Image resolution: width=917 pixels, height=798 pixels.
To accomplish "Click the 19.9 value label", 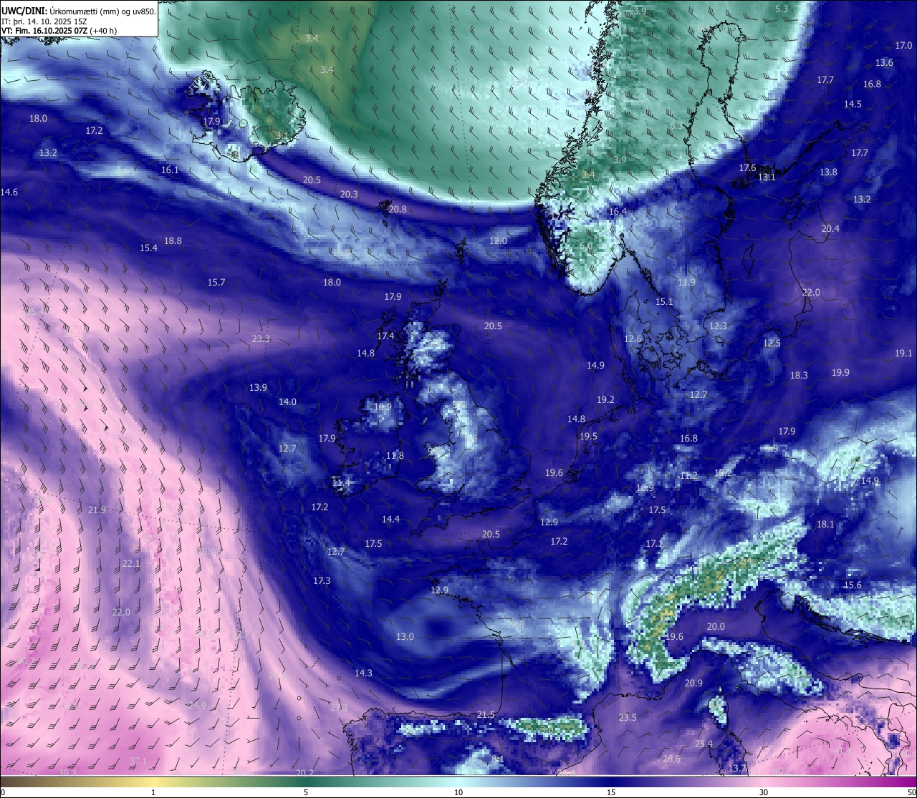I will [840, 372].
